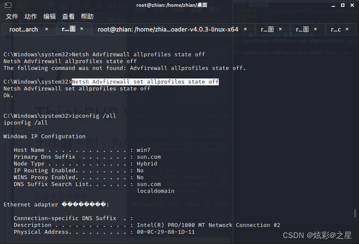This screenshot has width=359, height=244.
Task: Open the 帮助 menu
Action: [87, 17]
